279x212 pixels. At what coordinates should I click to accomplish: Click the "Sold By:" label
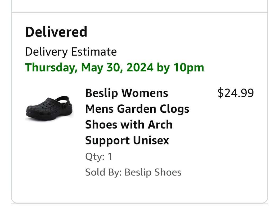[x=103, y=172]
